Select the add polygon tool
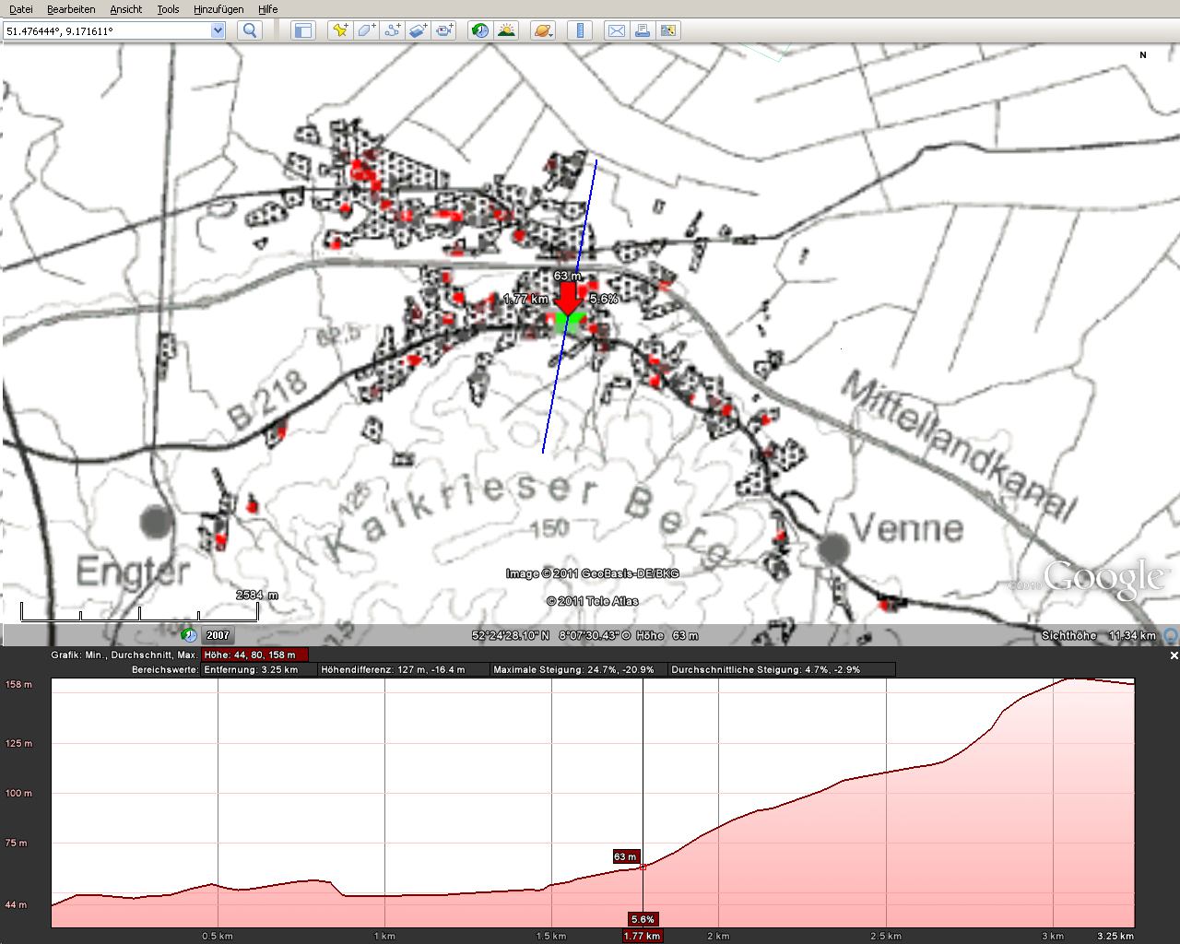Screen dimensions: 1180x944 click(x=366, y=30)
